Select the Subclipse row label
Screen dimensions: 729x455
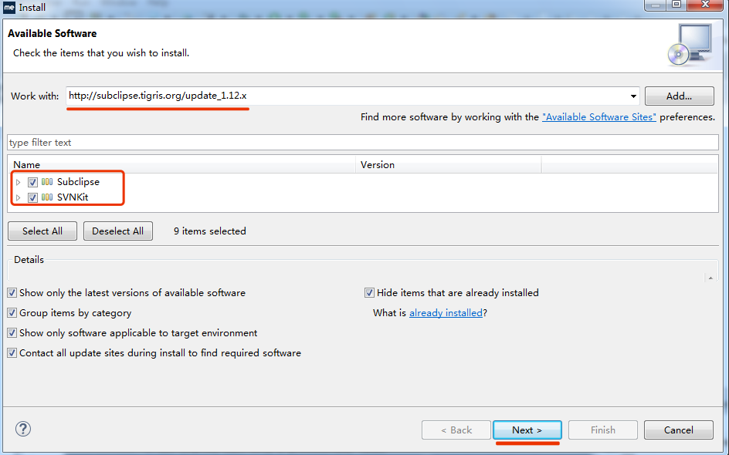click(78, 182)
